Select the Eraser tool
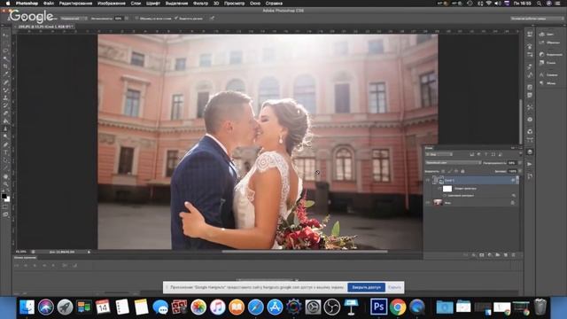Screen dimensions: 567x319 point(5,113)
